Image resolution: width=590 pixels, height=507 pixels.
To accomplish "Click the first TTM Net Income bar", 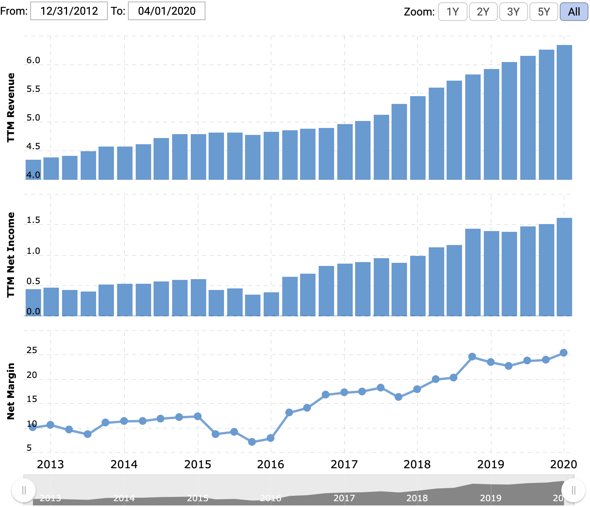I will [33, 303].
